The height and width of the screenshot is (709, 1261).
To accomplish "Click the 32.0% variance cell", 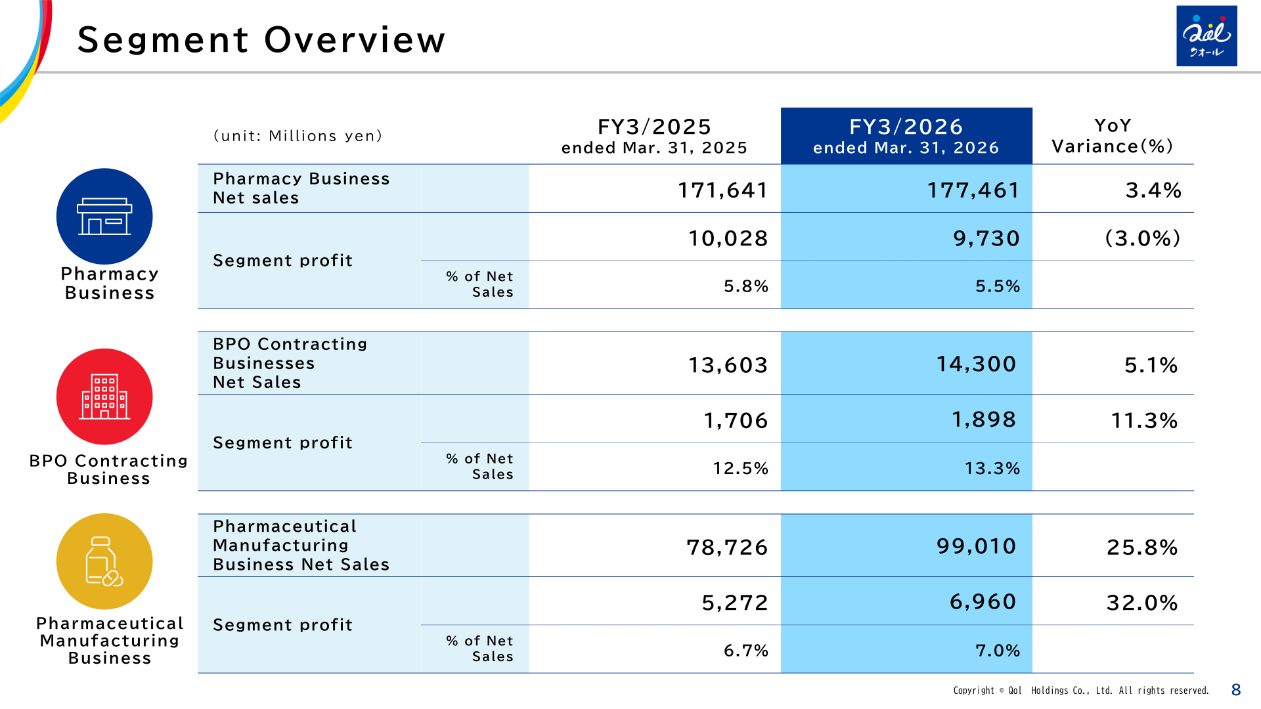I will coord(1142,603).
